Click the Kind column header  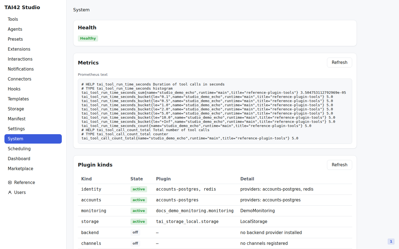[86, 179]
